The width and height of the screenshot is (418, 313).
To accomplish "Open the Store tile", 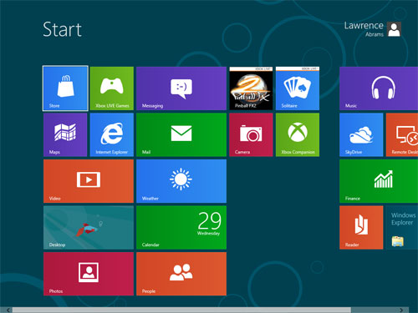I will point(65,88).
